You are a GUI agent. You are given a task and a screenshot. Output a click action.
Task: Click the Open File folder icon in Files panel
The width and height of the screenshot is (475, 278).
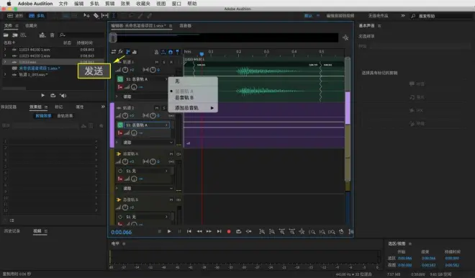point(6,35)
